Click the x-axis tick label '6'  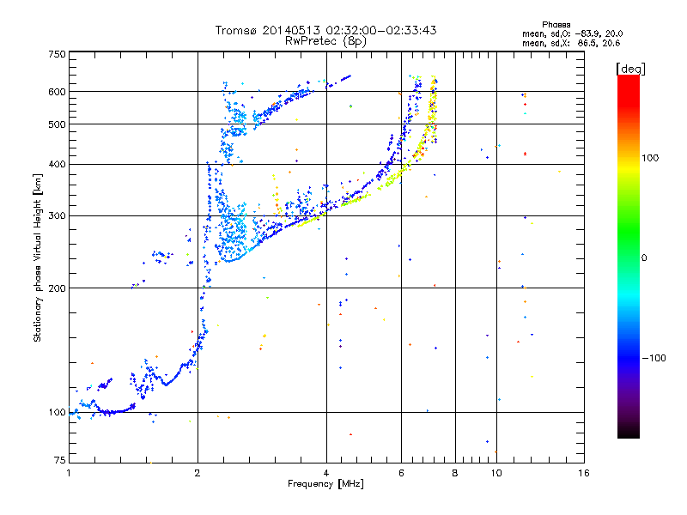(401, 473)
